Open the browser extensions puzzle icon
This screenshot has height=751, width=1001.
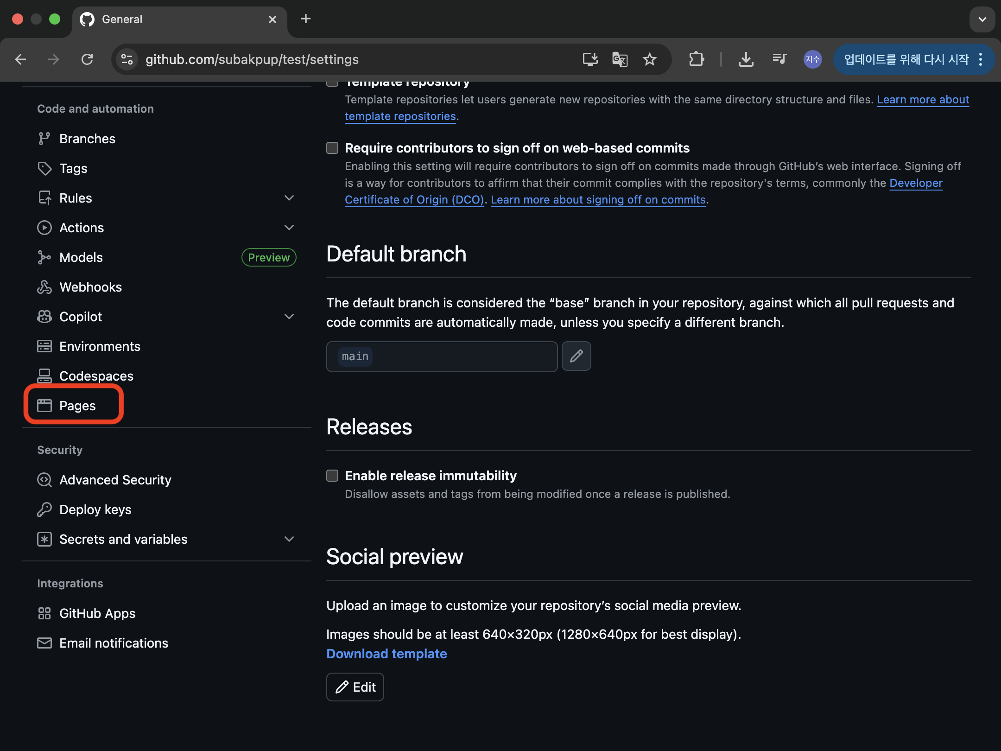click(x=696, y=59)
